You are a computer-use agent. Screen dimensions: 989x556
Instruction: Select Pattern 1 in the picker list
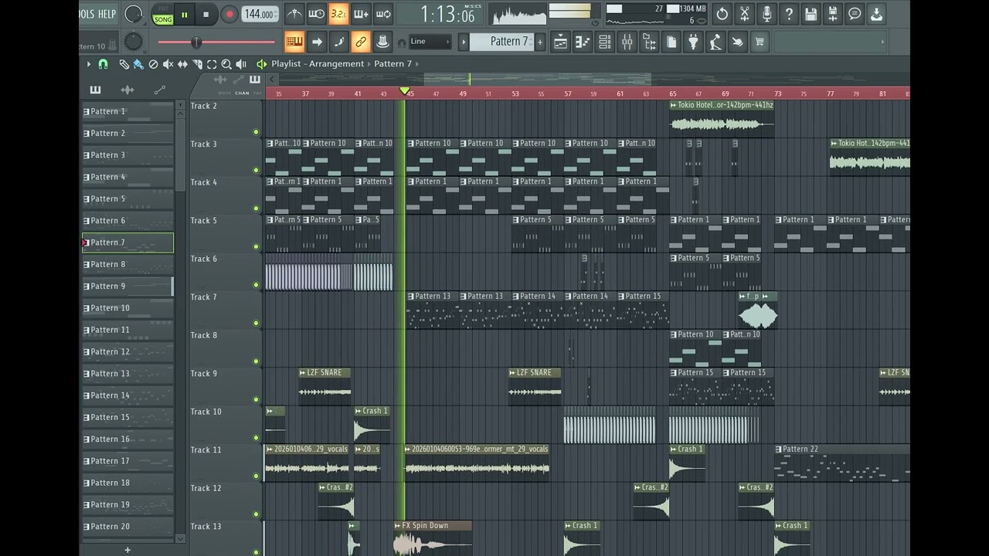(x=128, y=111)
